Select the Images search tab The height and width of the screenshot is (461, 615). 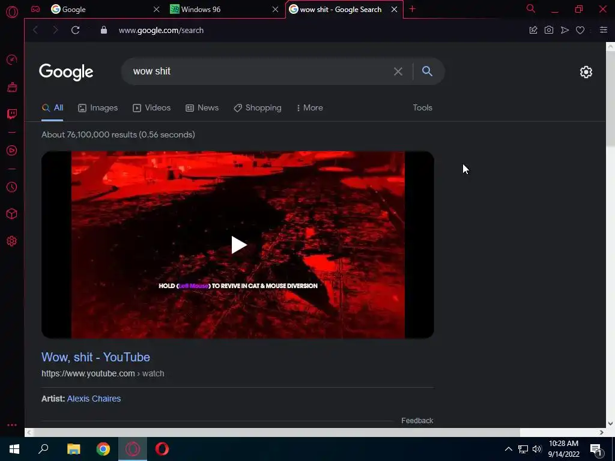(x=98, y=108)
